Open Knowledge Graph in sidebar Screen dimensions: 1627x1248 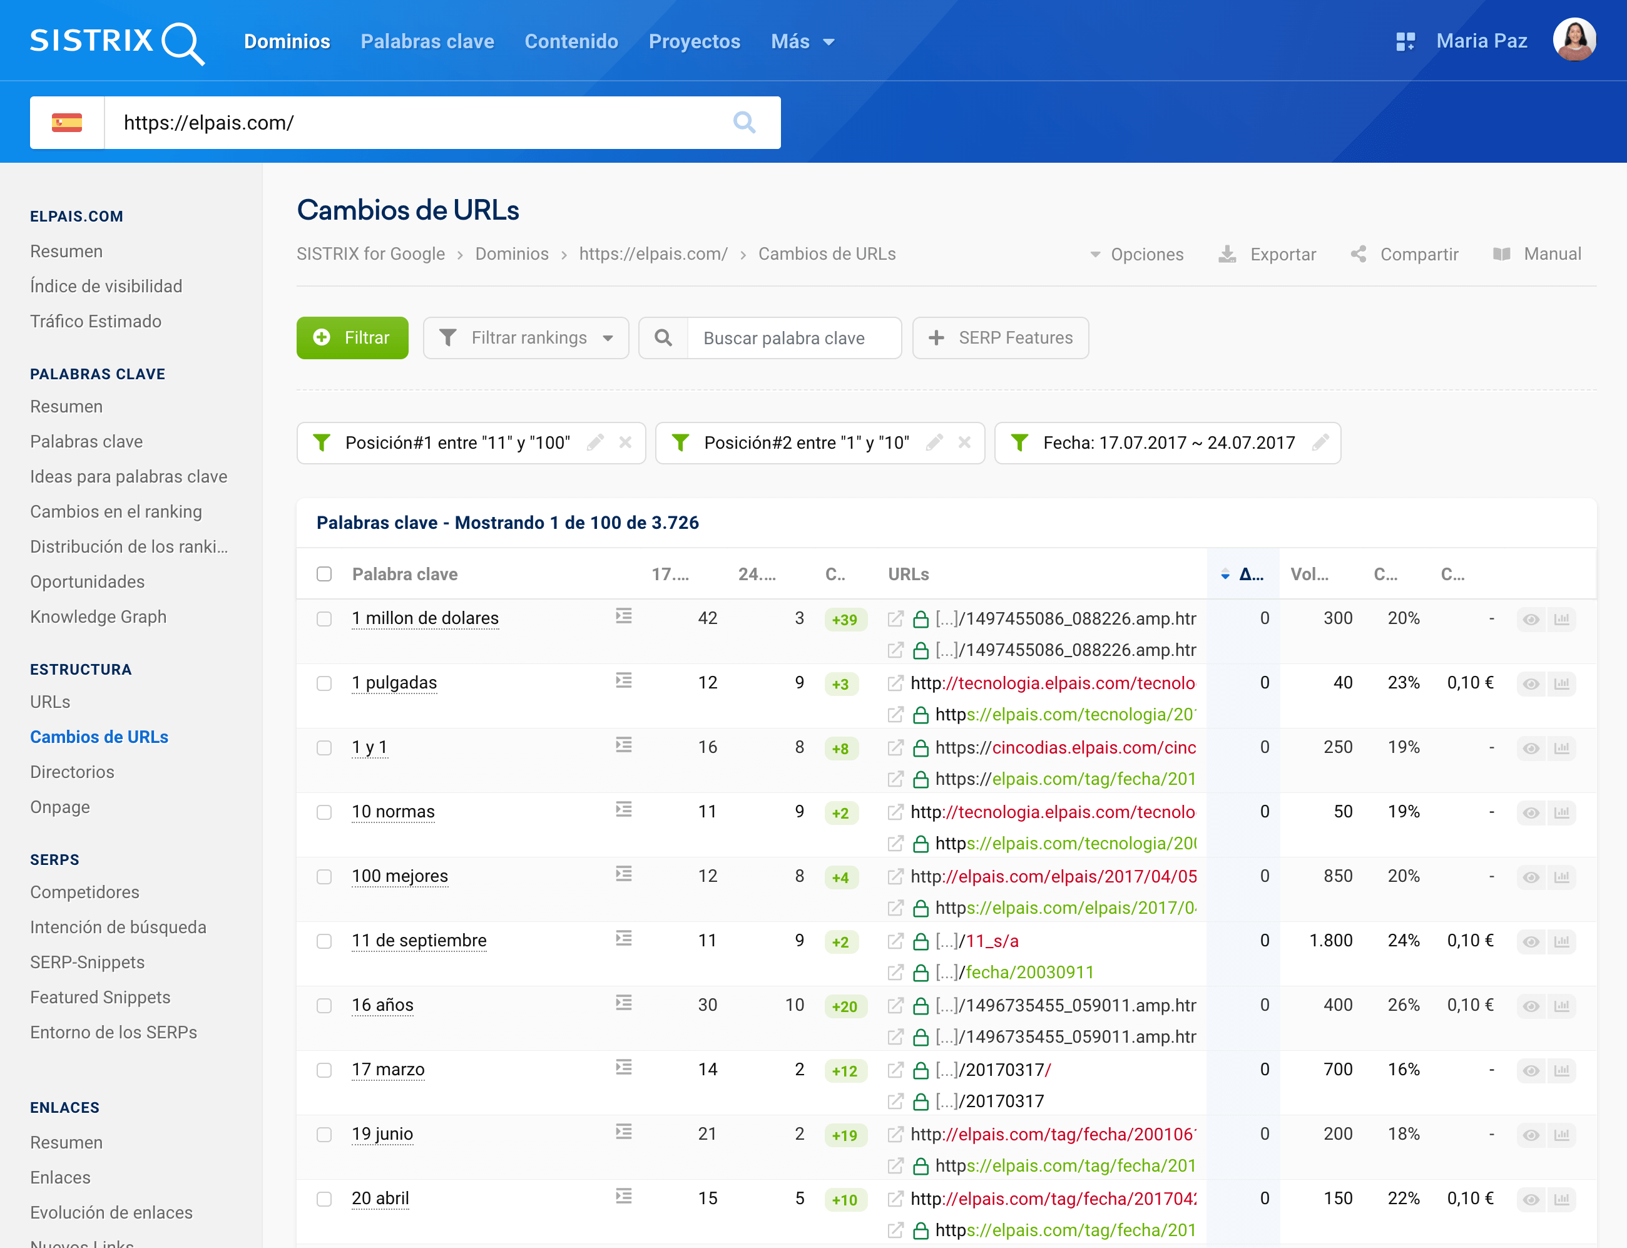pyautogui.click(x=99, y=616)
